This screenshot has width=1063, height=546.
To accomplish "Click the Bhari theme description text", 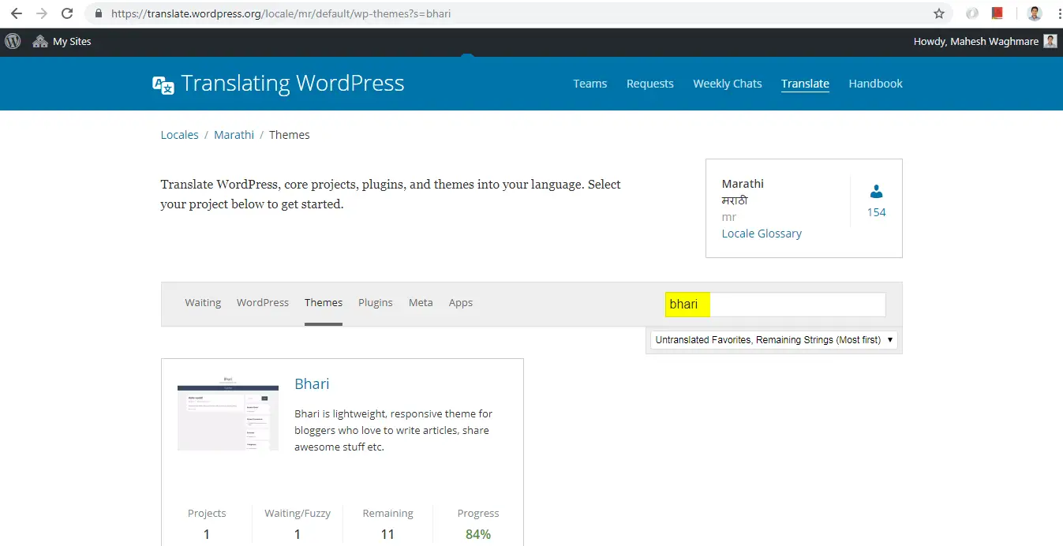I will tap(393, 430).
